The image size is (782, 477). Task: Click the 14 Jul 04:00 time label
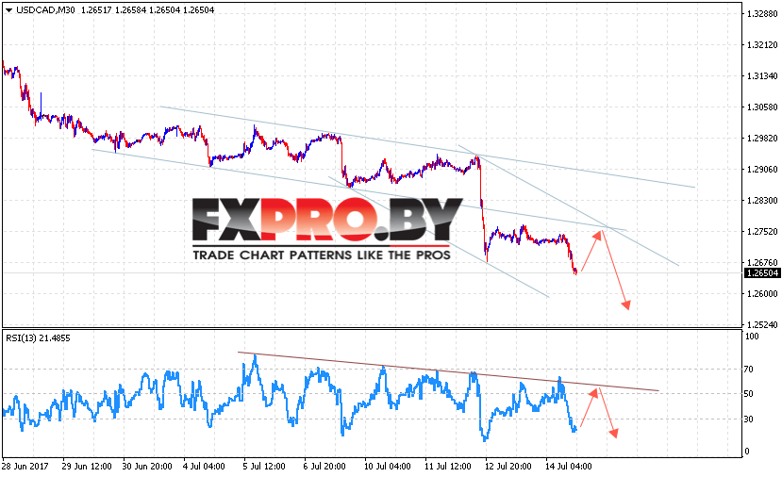569,467
